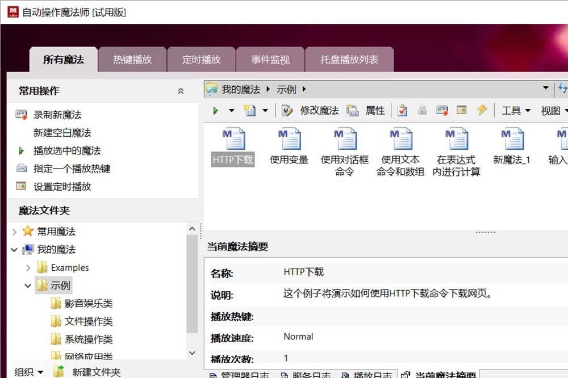Click 设置定时播放 in the sidebar

pos(62,187)
